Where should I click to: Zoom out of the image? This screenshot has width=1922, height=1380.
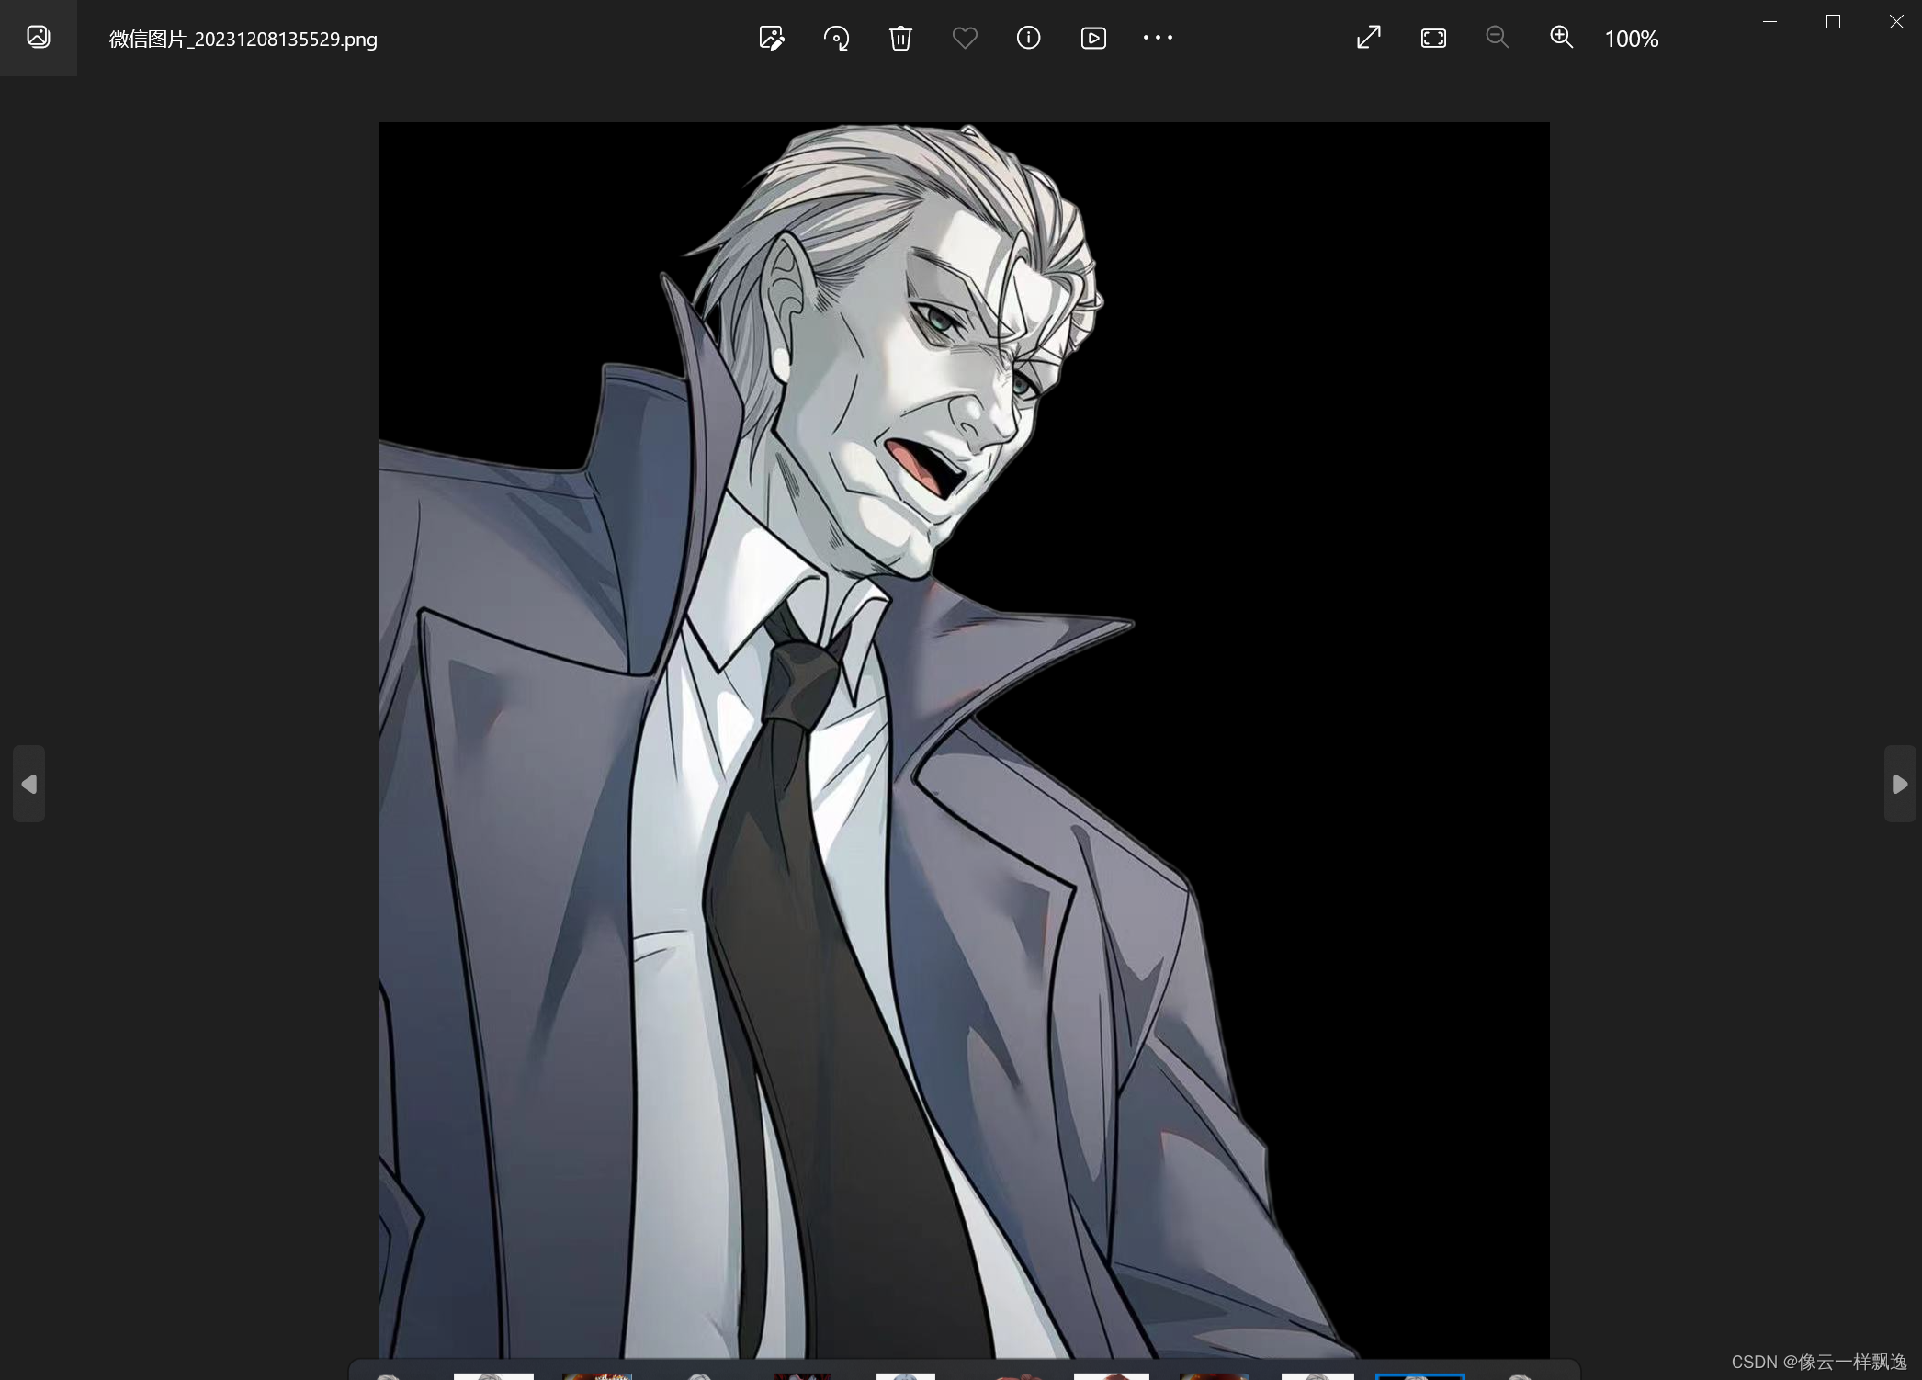pos(1498,38)
